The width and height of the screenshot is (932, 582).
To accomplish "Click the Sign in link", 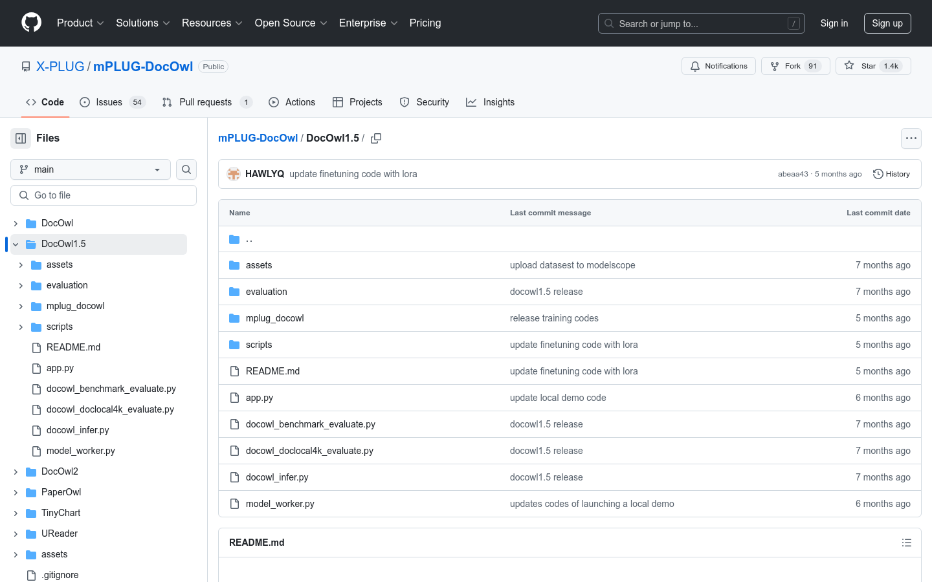I will coord(834,23).
